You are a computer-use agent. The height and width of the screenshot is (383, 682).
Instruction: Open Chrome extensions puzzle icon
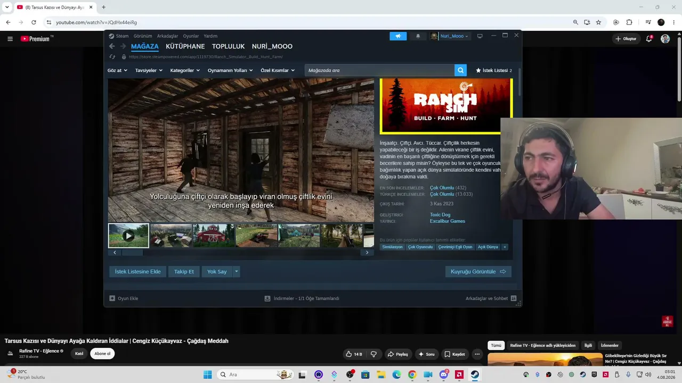629,22
